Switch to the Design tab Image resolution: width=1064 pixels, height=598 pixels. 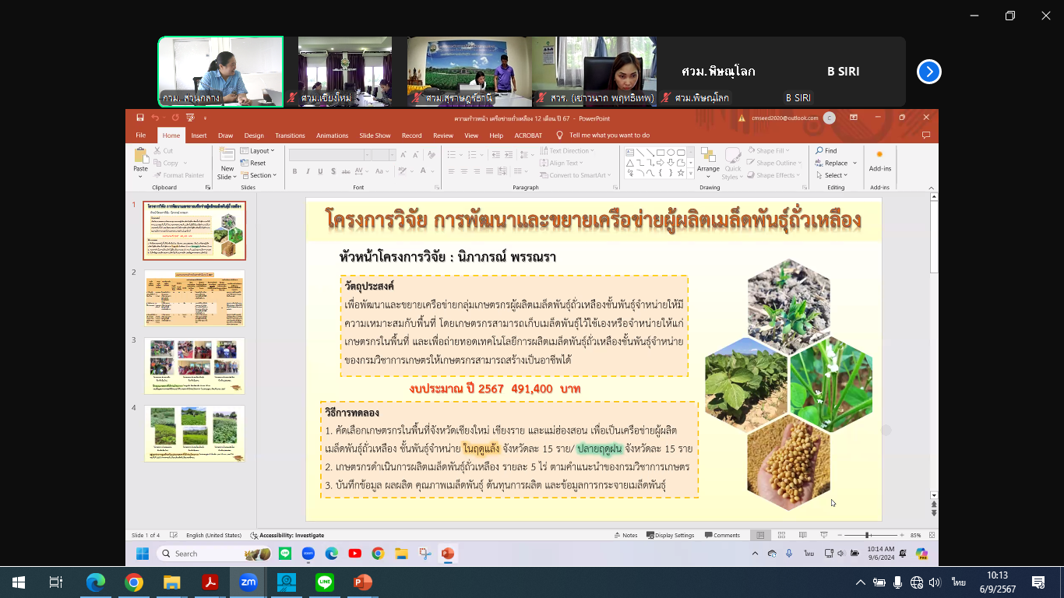[254, 135]
